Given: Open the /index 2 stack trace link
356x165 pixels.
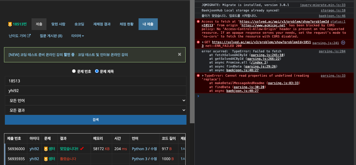Looking at the screenshot, I should [x=258, y=63].
